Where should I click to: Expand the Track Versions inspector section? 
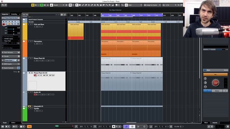click(x=11, y=52)
